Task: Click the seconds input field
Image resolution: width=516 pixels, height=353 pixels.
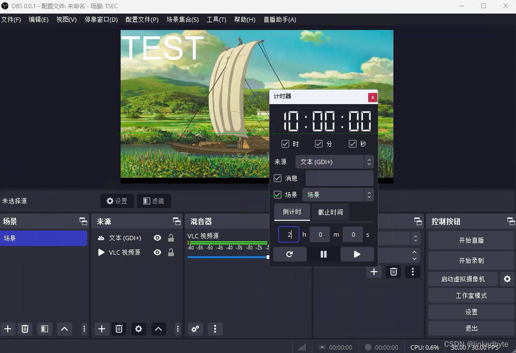Action: coord(353,234)
